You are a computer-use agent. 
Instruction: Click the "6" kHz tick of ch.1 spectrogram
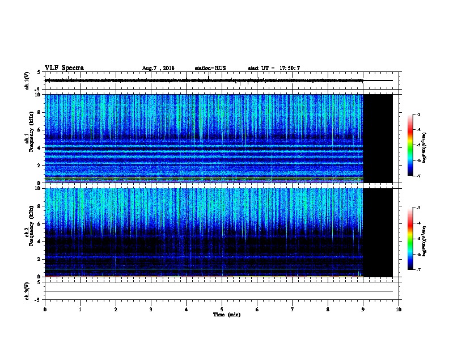(40, 130)
